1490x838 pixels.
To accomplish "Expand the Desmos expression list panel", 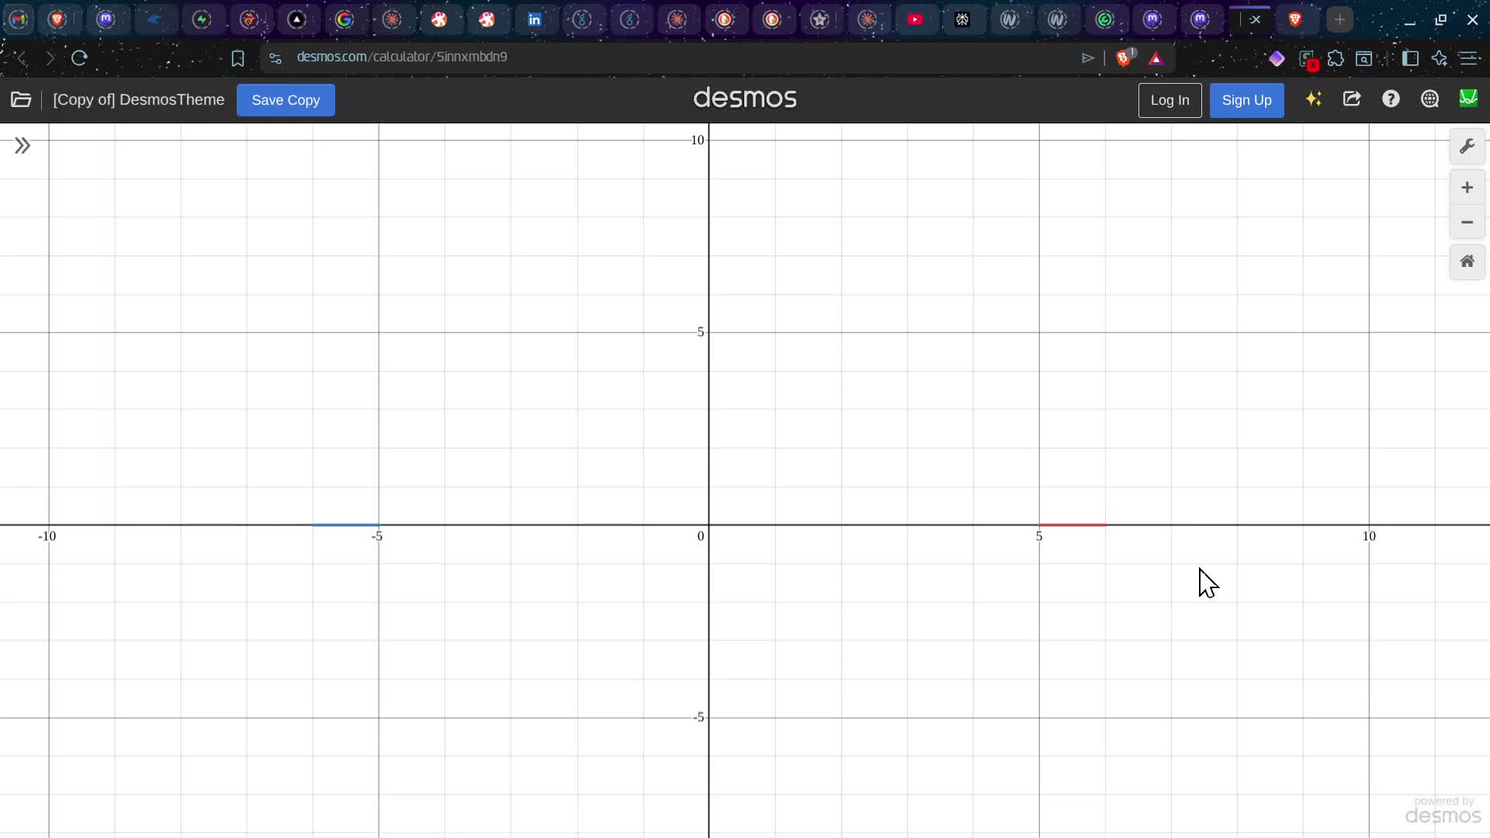I will 23,146.
